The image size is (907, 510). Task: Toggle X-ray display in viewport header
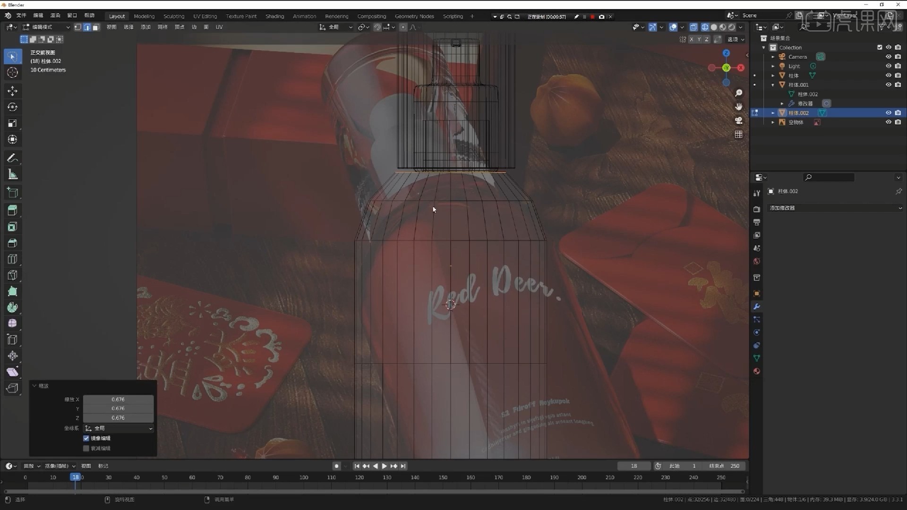[x=693, y=27]
